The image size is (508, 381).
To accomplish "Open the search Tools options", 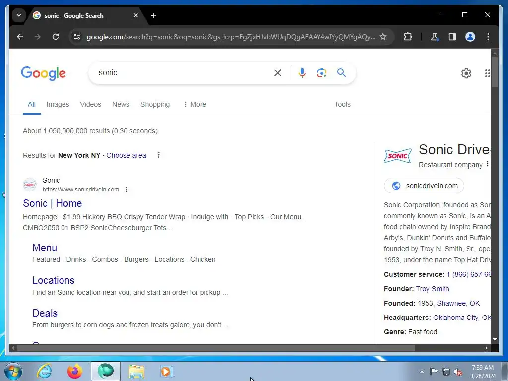I will [342, 104].
